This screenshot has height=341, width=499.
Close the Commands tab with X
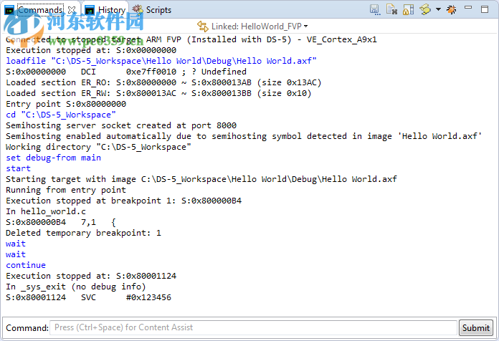pos(72,10)
